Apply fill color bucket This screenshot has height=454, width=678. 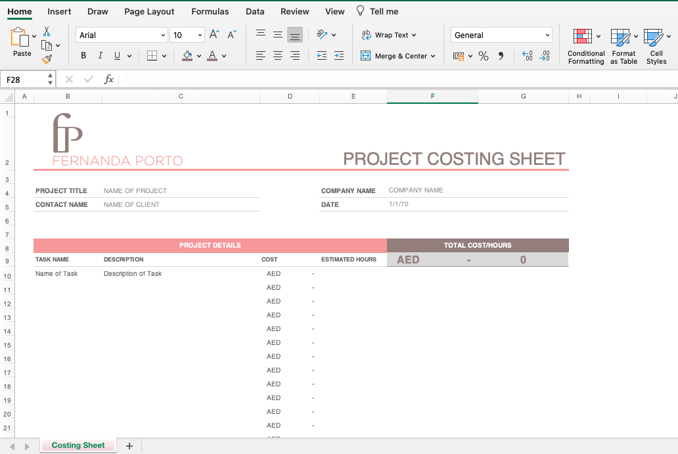(x=187, y=55)
